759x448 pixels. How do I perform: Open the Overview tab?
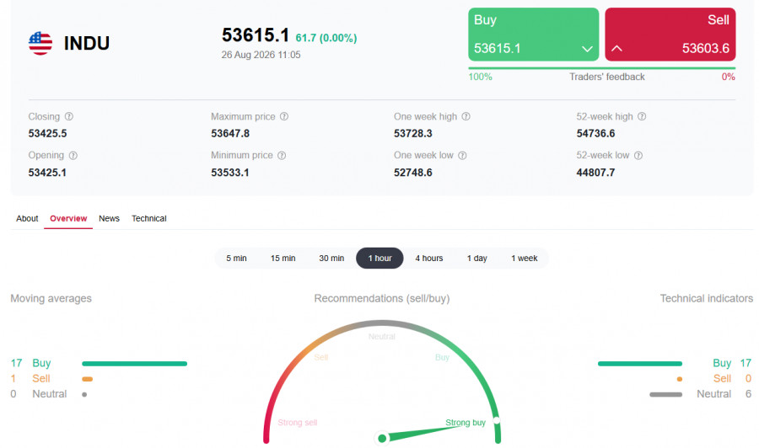point(68,218)
